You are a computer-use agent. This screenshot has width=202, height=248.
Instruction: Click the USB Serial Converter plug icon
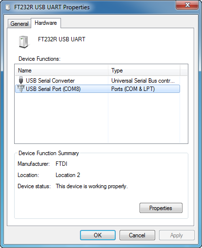click(21, 80)
